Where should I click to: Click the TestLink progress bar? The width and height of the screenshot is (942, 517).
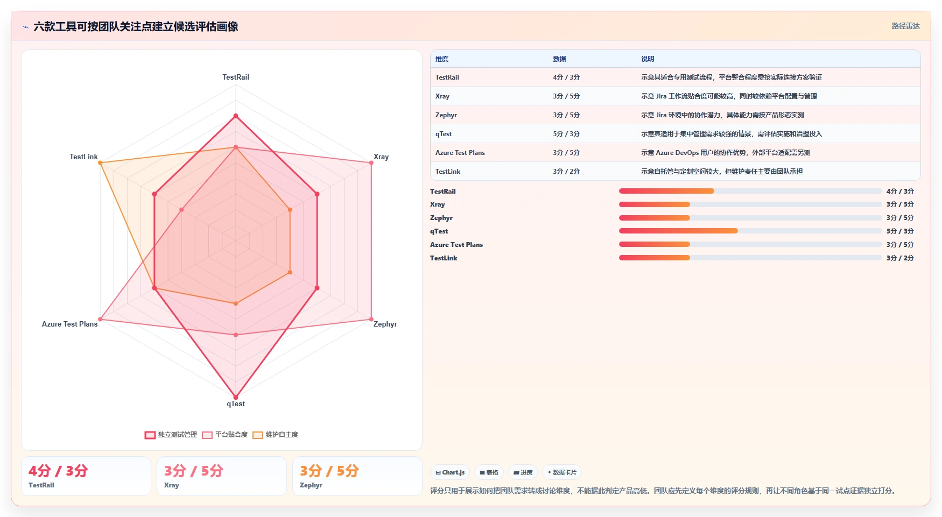click(x=750, y=258)
